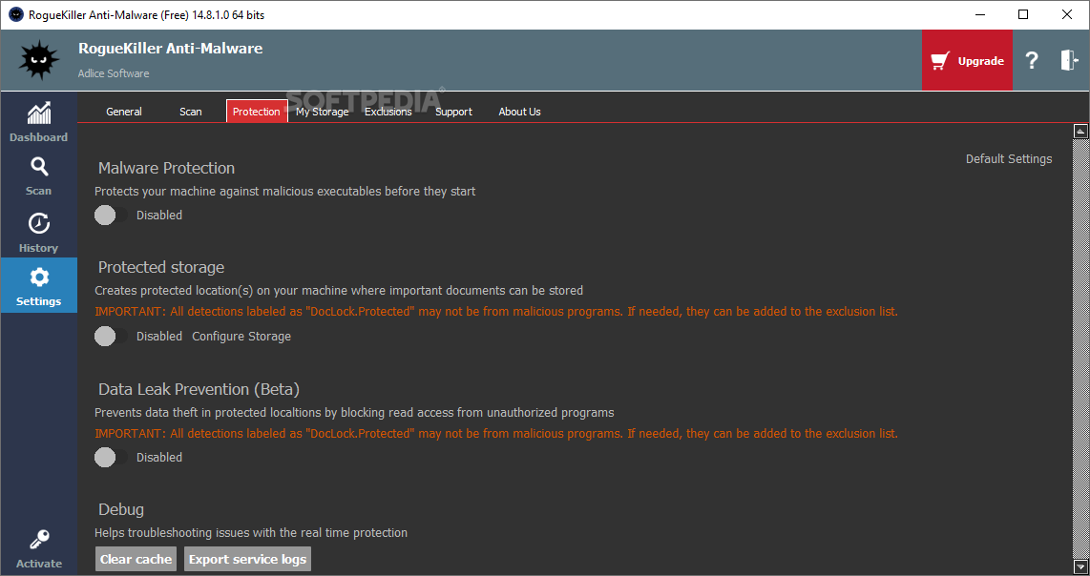The image size is (1090, 576).
Task: Click the IMPORTANT warning under Data Leak Prevention
Action: pos(496,434)
